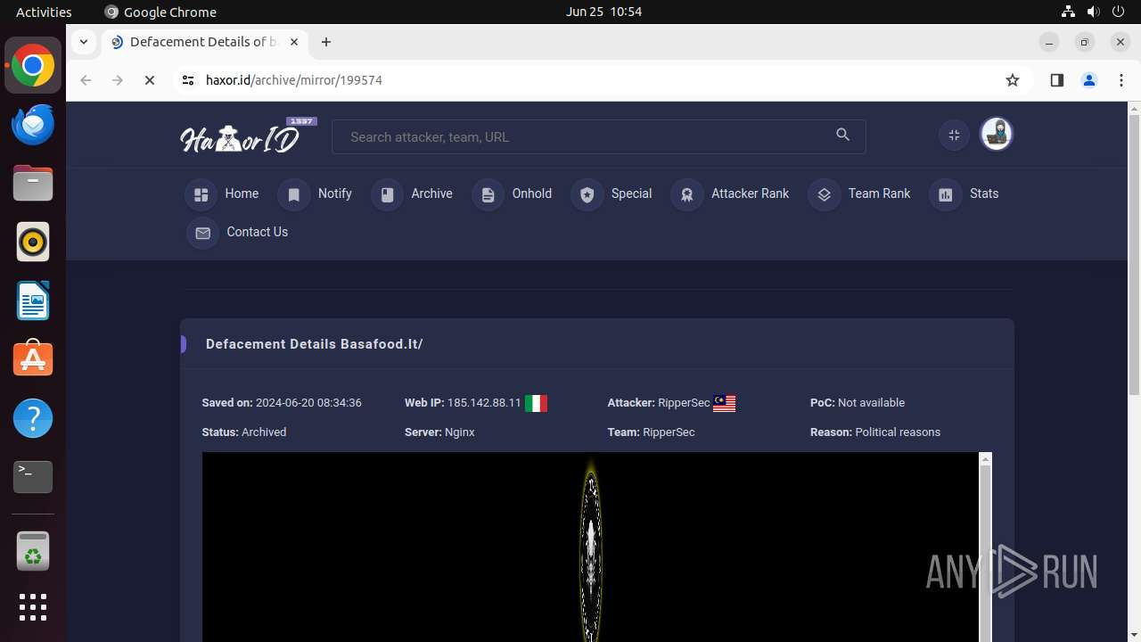Click the mirror frame scrollbar up arrow
The width and height of the screenshot is (1141, 642).
pyautogui.click(x=985, y=458)
